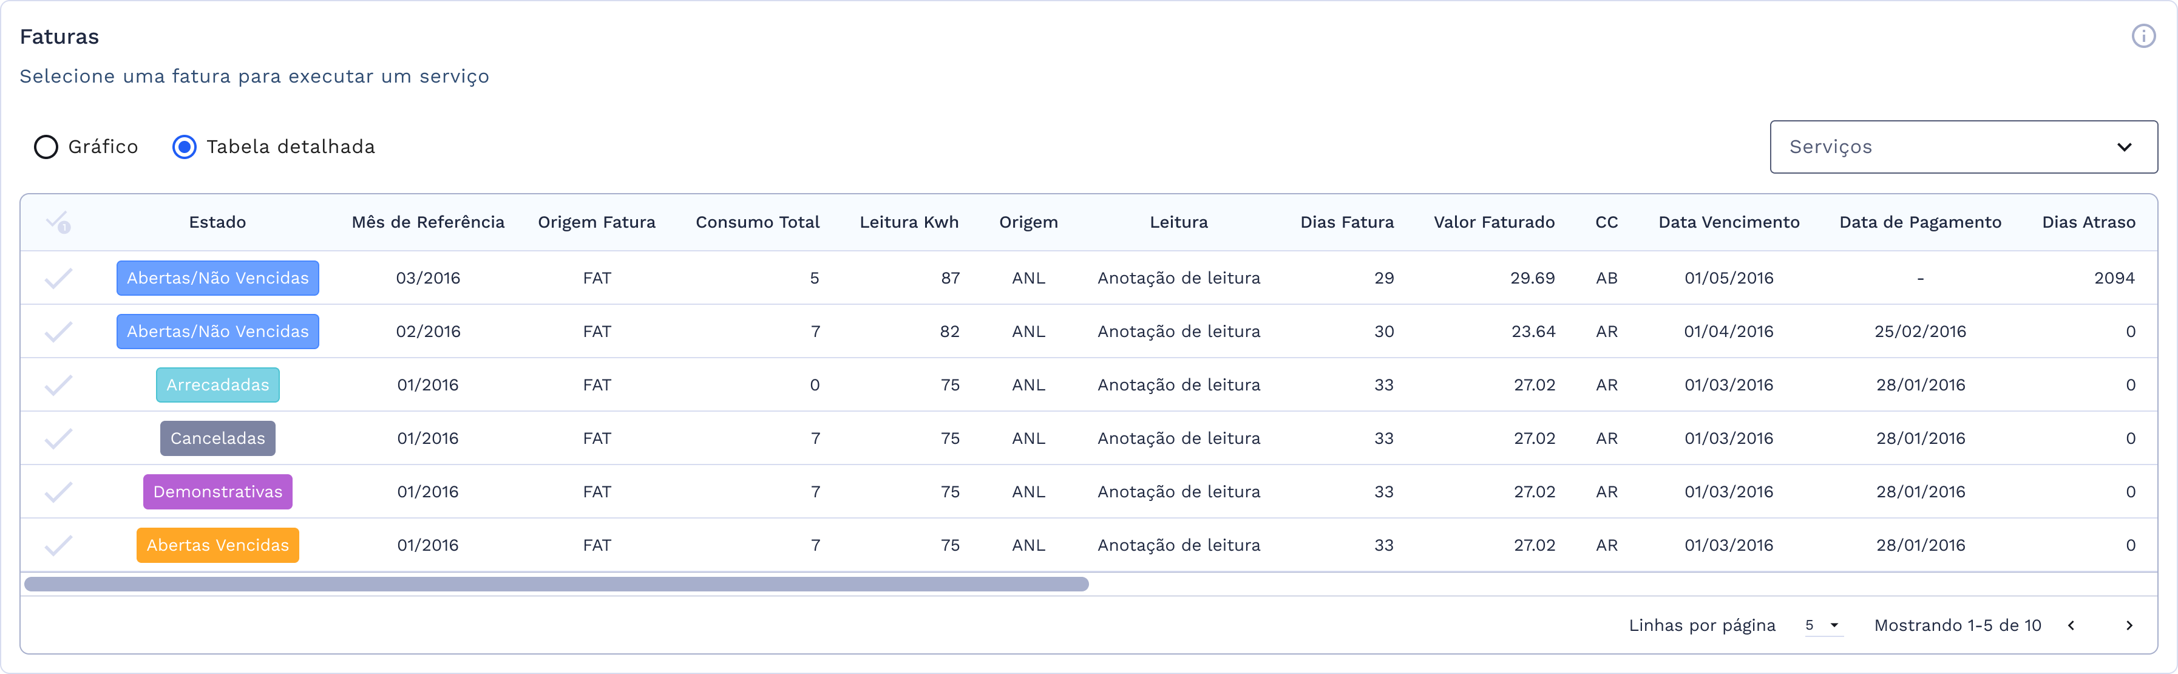2178x674 pixels.
Task: Sort by Mês de Referência column header
Action: click(x=428, y=222)
